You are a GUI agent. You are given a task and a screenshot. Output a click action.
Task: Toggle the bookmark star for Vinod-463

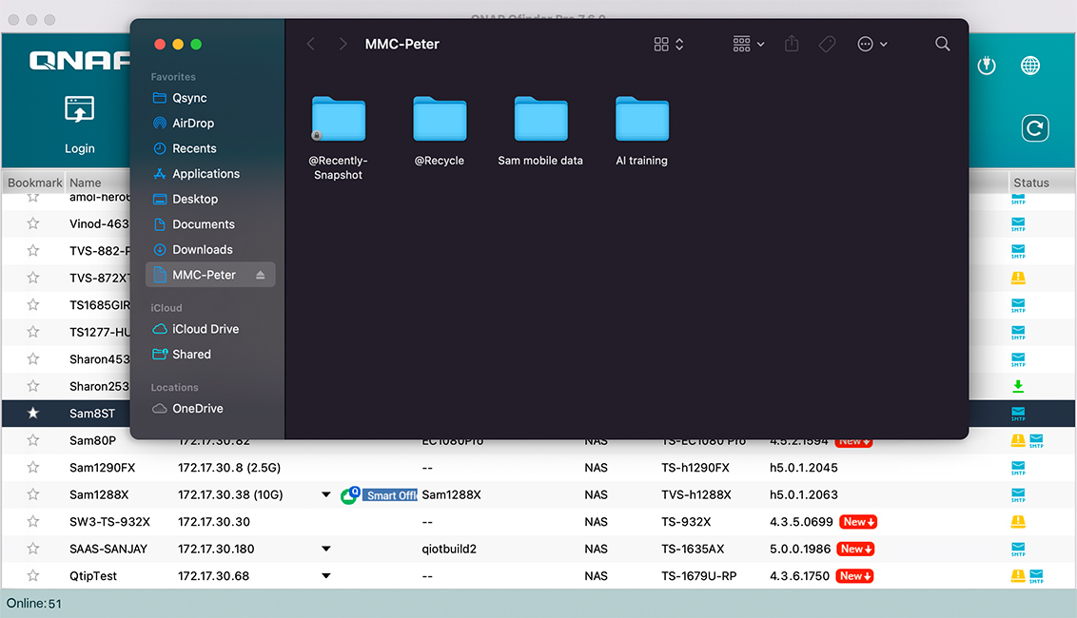pyautogui.click(x=33, y=223)
